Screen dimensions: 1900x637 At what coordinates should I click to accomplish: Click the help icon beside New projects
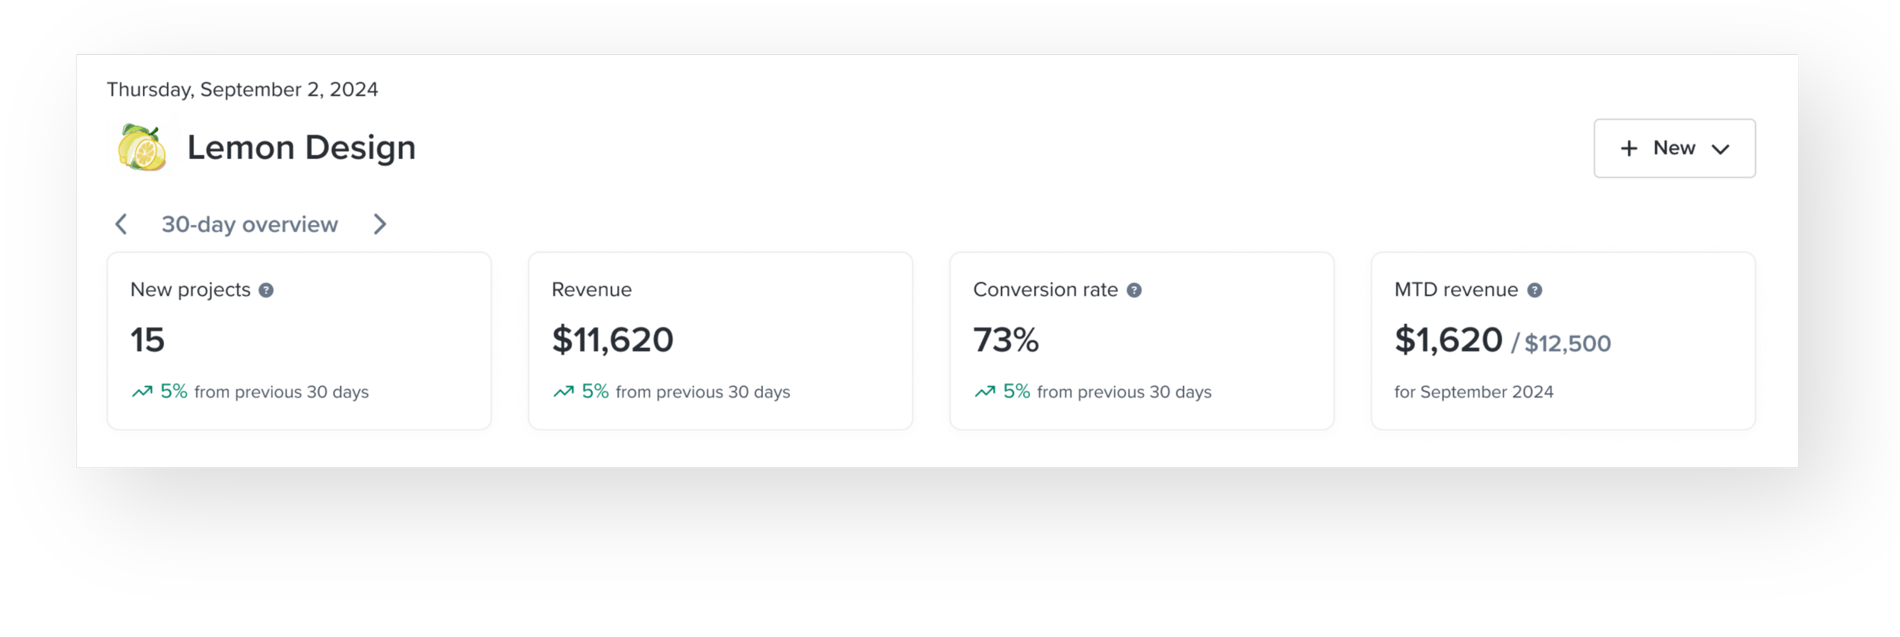(x=266, y=290)
